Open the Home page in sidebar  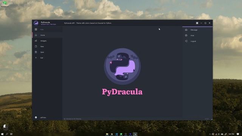tap(47, 35)
